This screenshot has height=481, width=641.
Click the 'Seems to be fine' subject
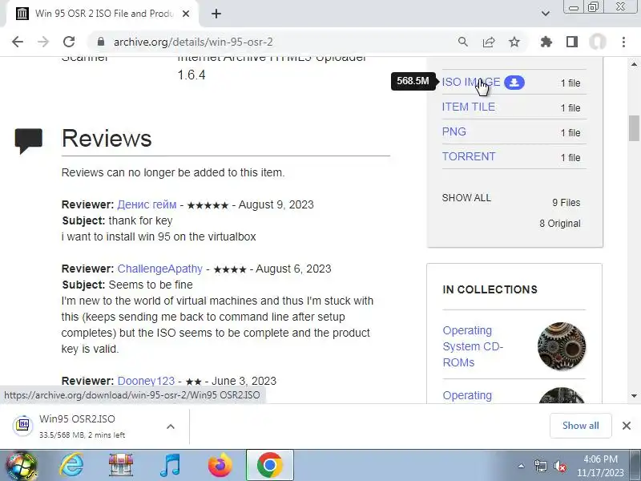[x=151, y=285]
